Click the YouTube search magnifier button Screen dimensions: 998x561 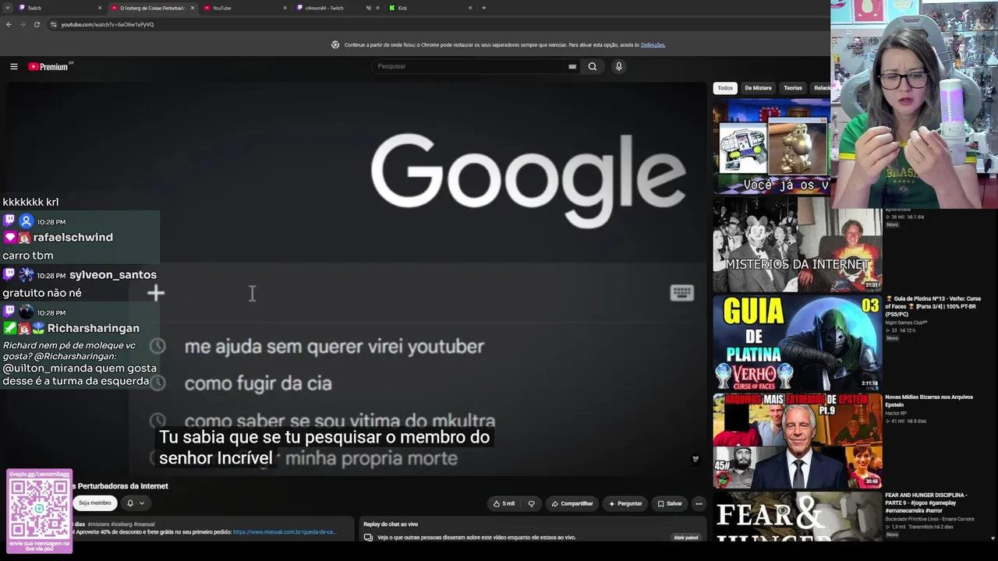pyautogui.click(x=593, y=66)
